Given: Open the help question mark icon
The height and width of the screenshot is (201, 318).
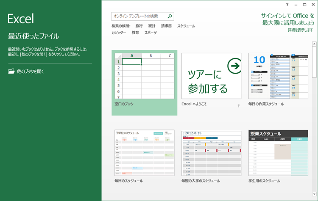Looking at the screenshot, I should 287,5.
